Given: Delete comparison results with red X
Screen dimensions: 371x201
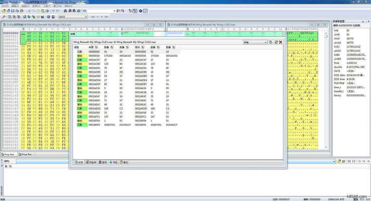Looking at the screenshot, I should click(x=281, y=42).
